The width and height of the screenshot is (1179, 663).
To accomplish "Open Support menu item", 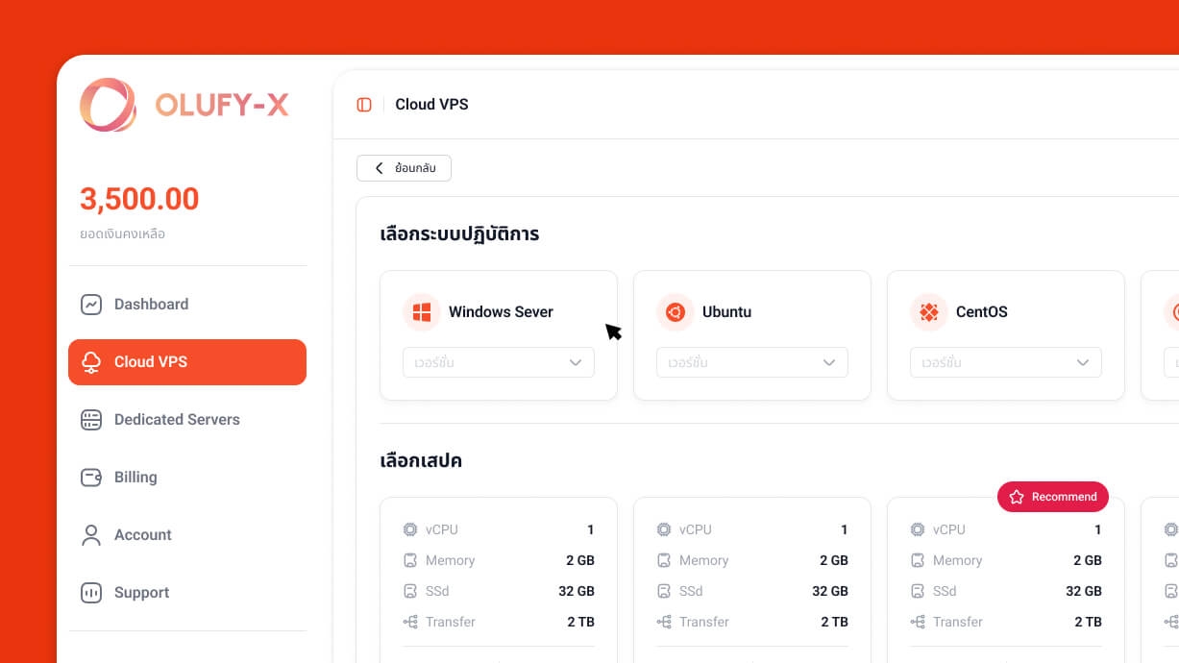I will 187,593.
